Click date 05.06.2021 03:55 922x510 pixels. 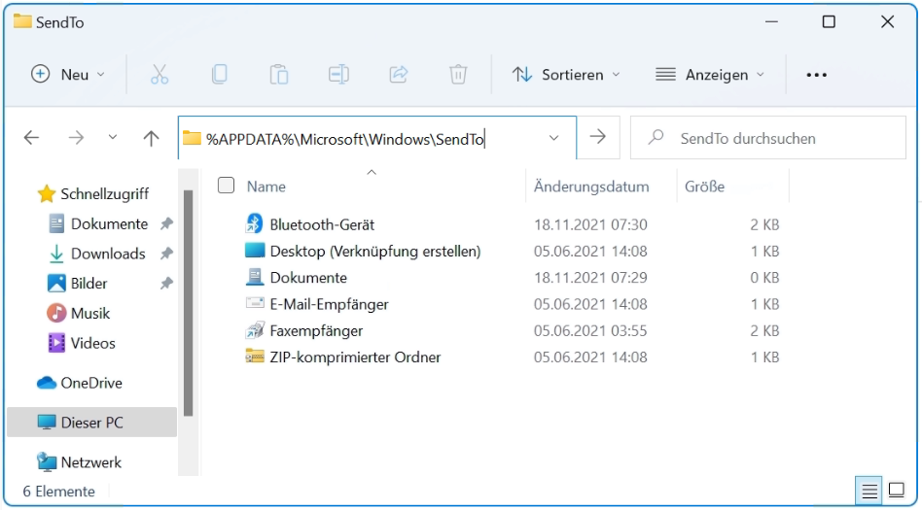point(590,331)
